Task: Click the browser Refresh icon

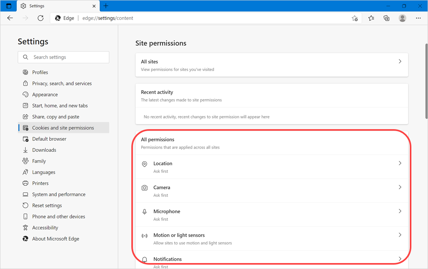Action: point(40,18)
